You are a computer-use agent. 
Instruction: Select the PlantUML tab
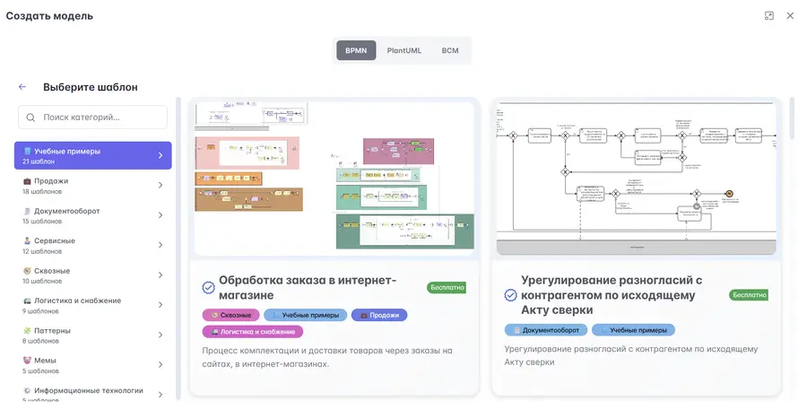404,50
